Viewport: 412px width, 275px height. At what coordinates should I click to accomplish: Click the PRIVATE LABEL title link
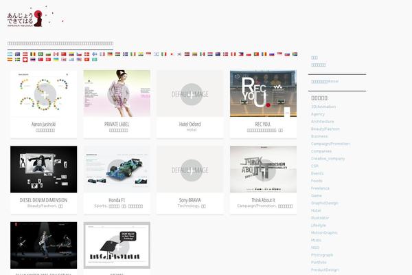[x=117, y=124]
